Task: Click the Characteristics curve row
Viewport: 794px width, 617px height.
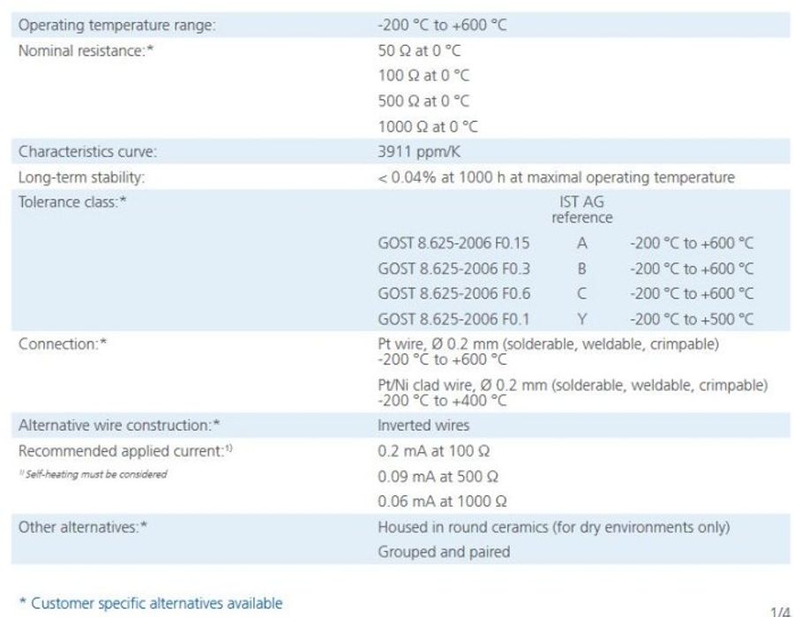Action: [x=86, y=150]
